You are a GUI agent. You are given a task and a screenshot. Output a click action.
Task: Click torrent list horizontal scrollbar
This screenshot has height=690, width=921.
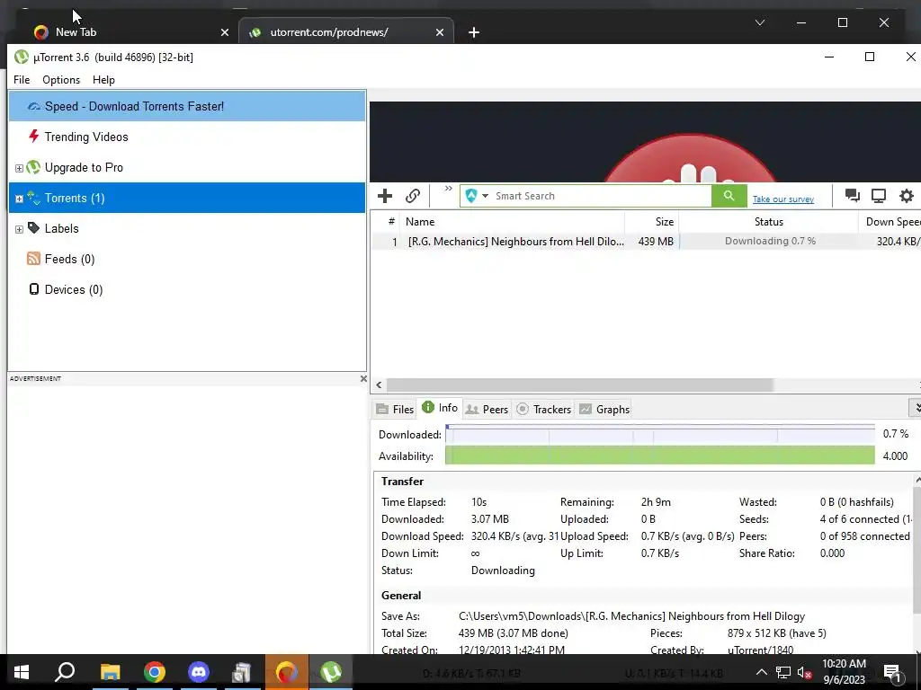579,385
